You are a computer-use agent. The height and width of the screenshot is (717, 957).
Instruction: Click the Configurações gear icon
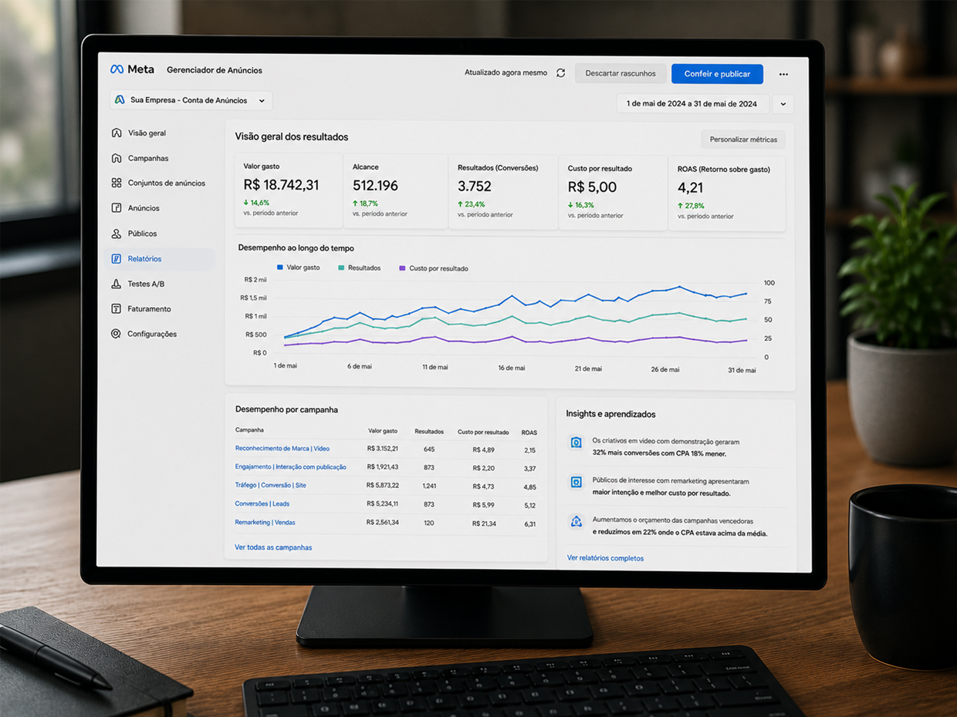pyautogui.click(x=117, y=334)
